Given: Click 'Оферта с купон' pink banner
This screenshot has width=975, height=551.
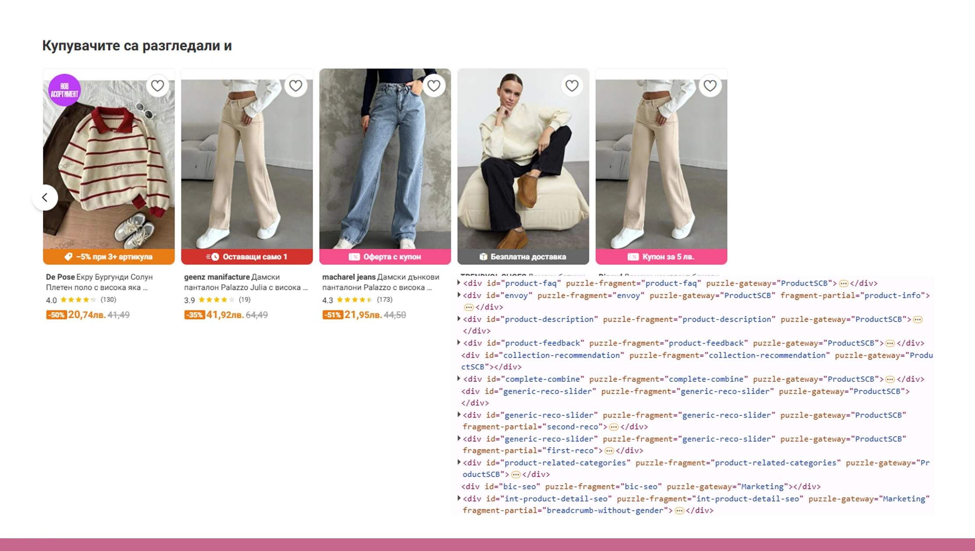Looking at the screenshot, I should tap(385, 257).
